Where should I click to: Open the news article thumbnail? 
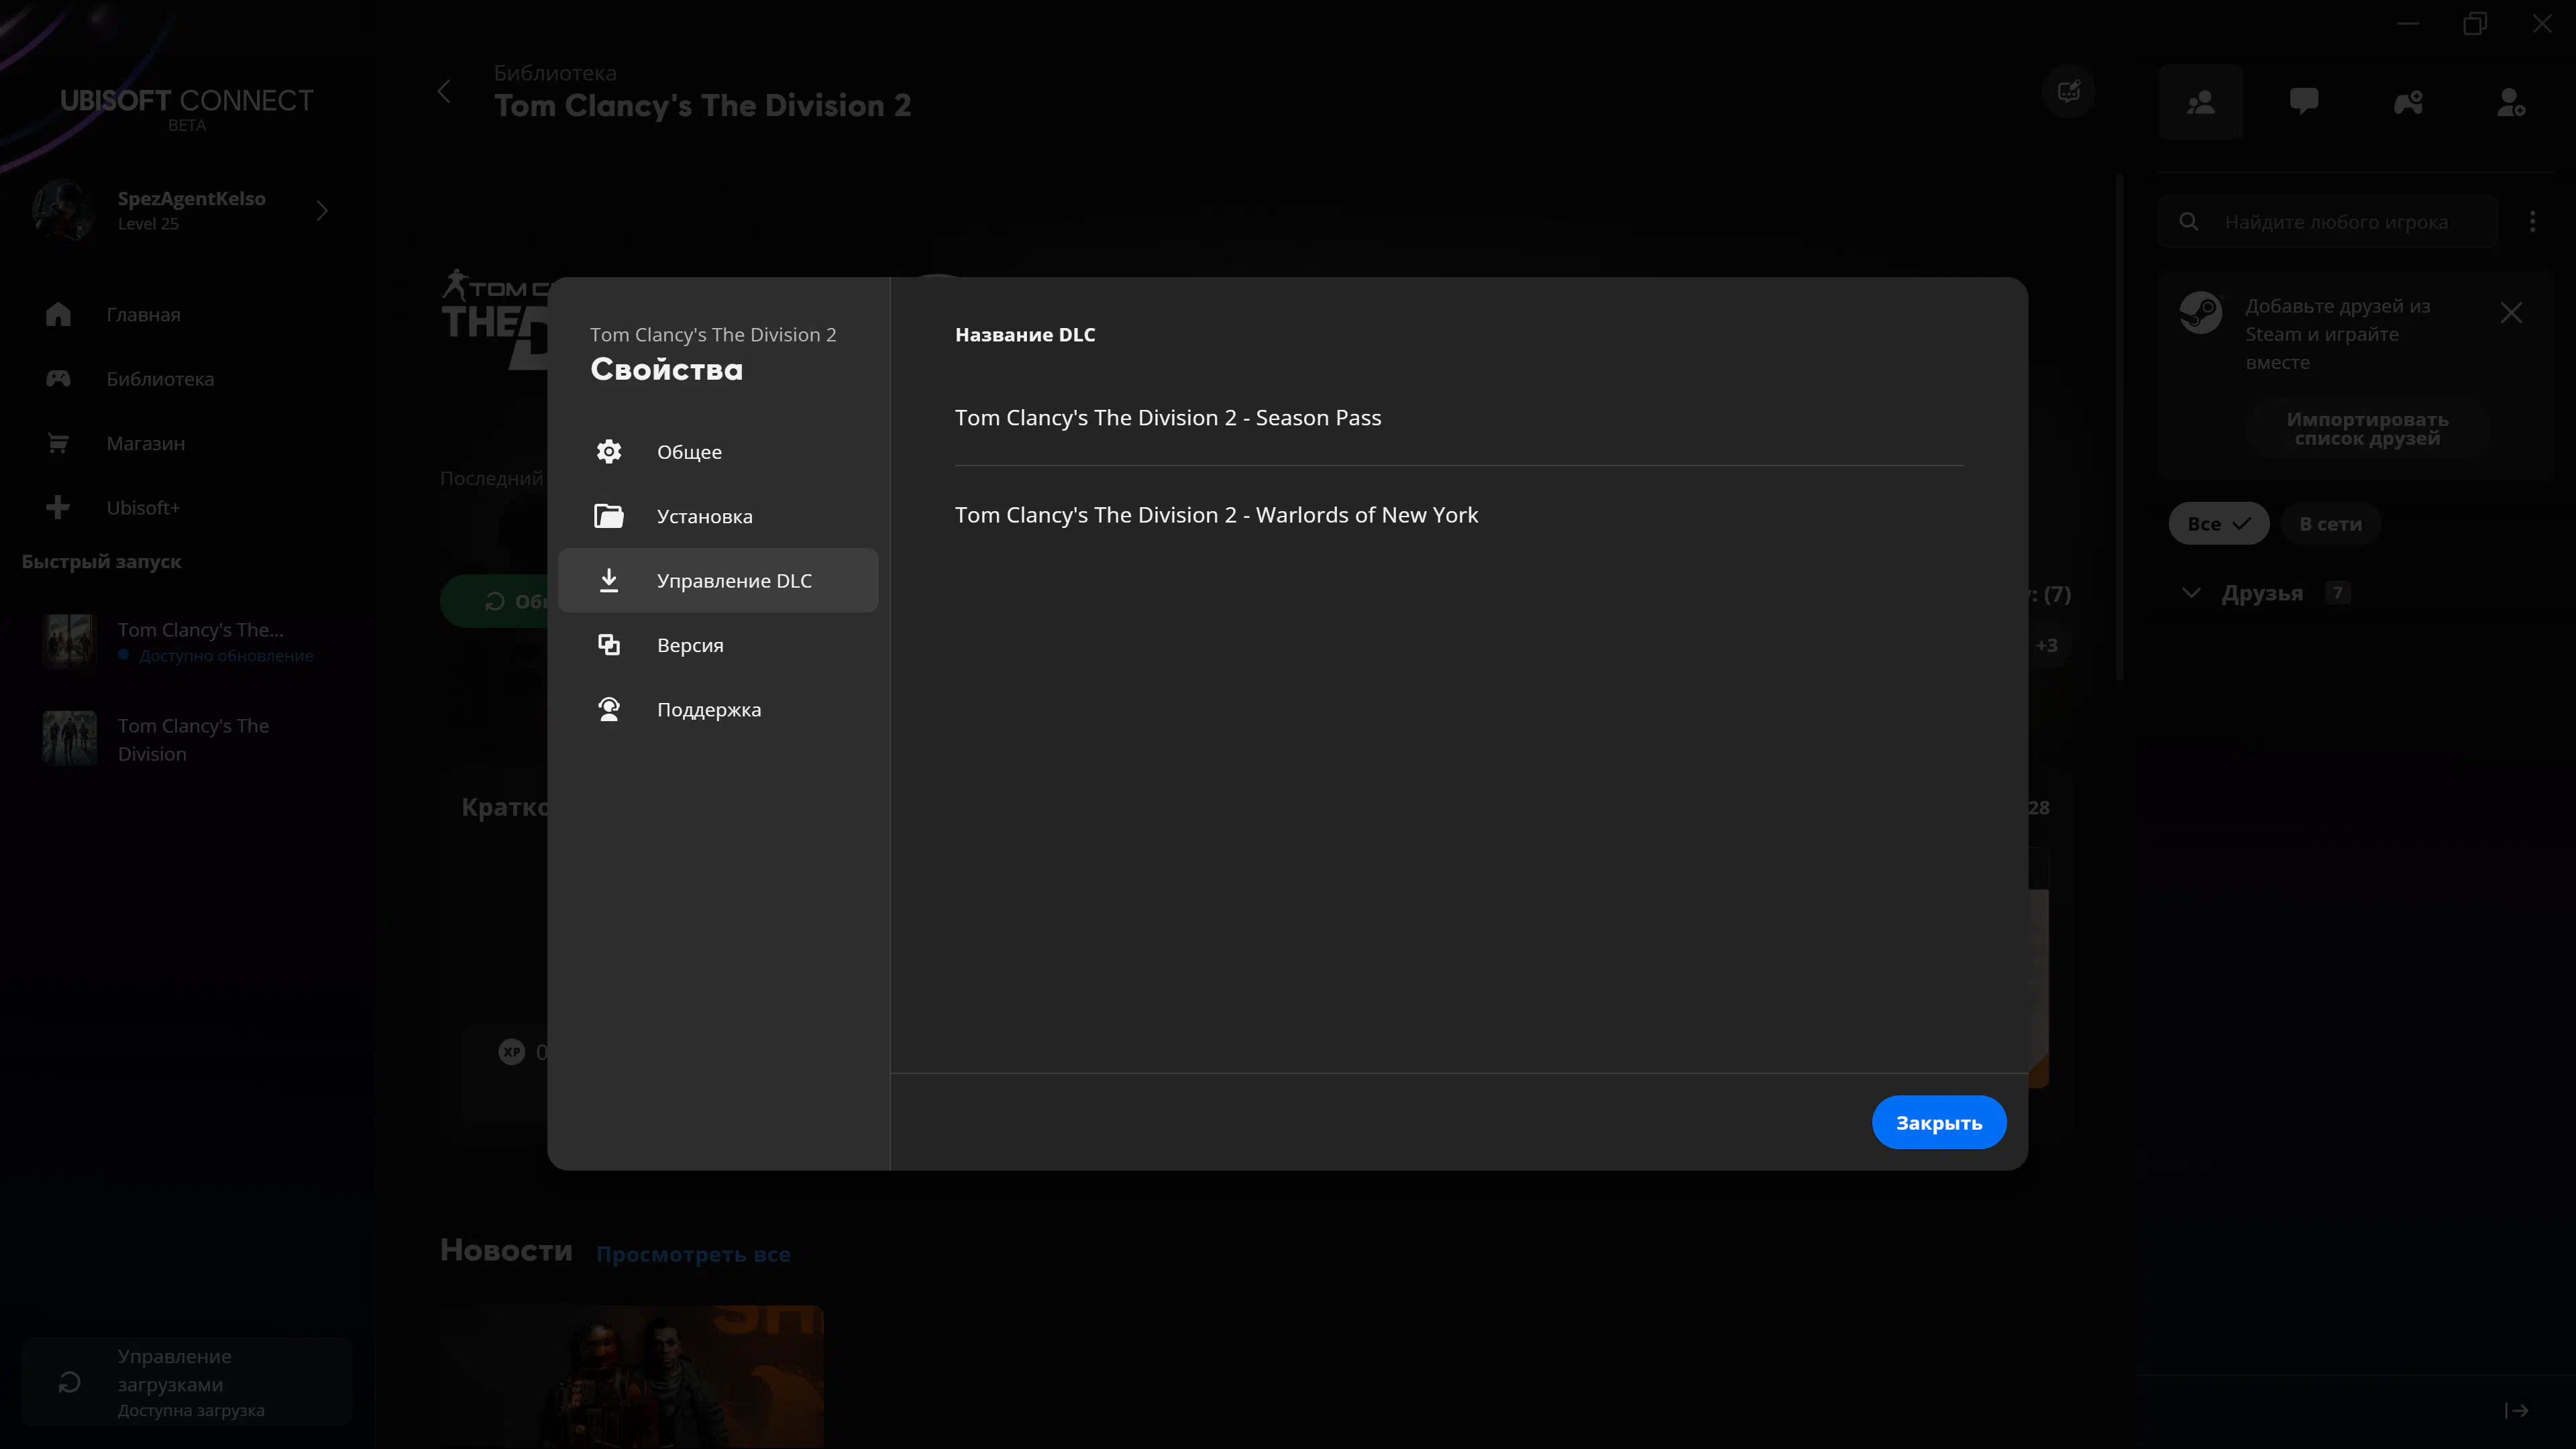point(632,1377)
